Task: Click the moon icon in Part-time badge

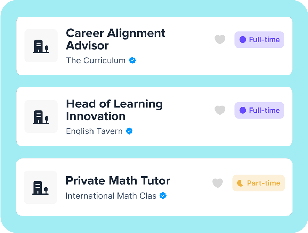Action: 240,183
